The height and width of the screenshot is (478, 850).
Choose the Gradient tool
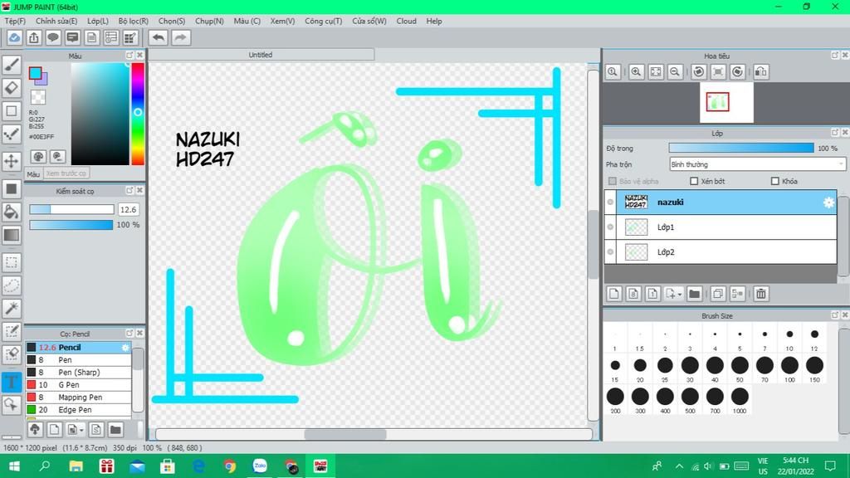12,235
